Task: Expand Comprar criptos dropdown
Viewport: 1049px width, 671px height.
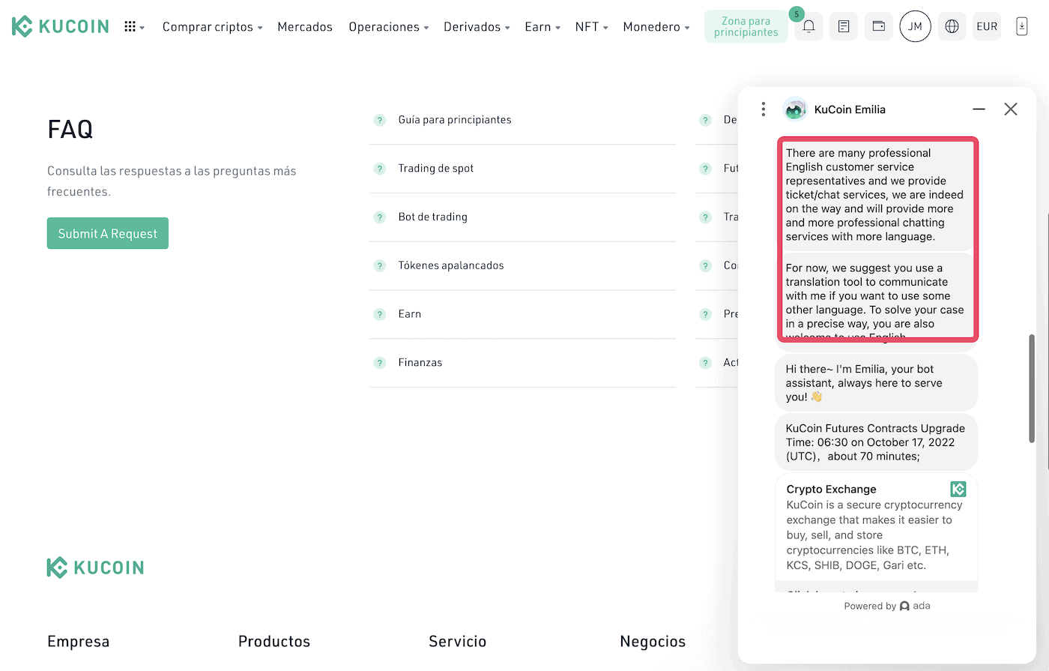Action: pyautogui.click(x=212, y=27)
